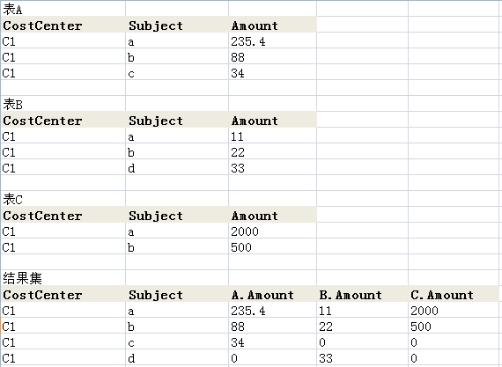The width and height of the screenshot is (502, 367).
Task: Select subject d cell in table B
Action: [x=177, y=167]
